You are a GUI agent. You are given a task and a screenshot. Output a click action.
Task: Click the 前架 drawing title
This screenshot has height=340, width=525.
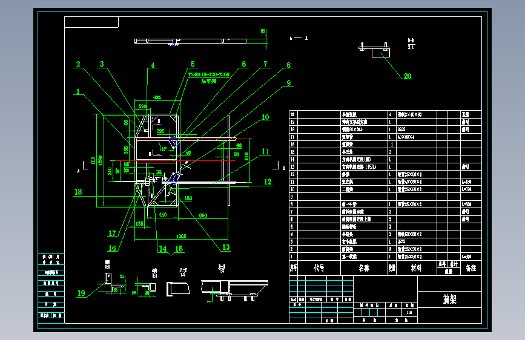click(450, 299)
